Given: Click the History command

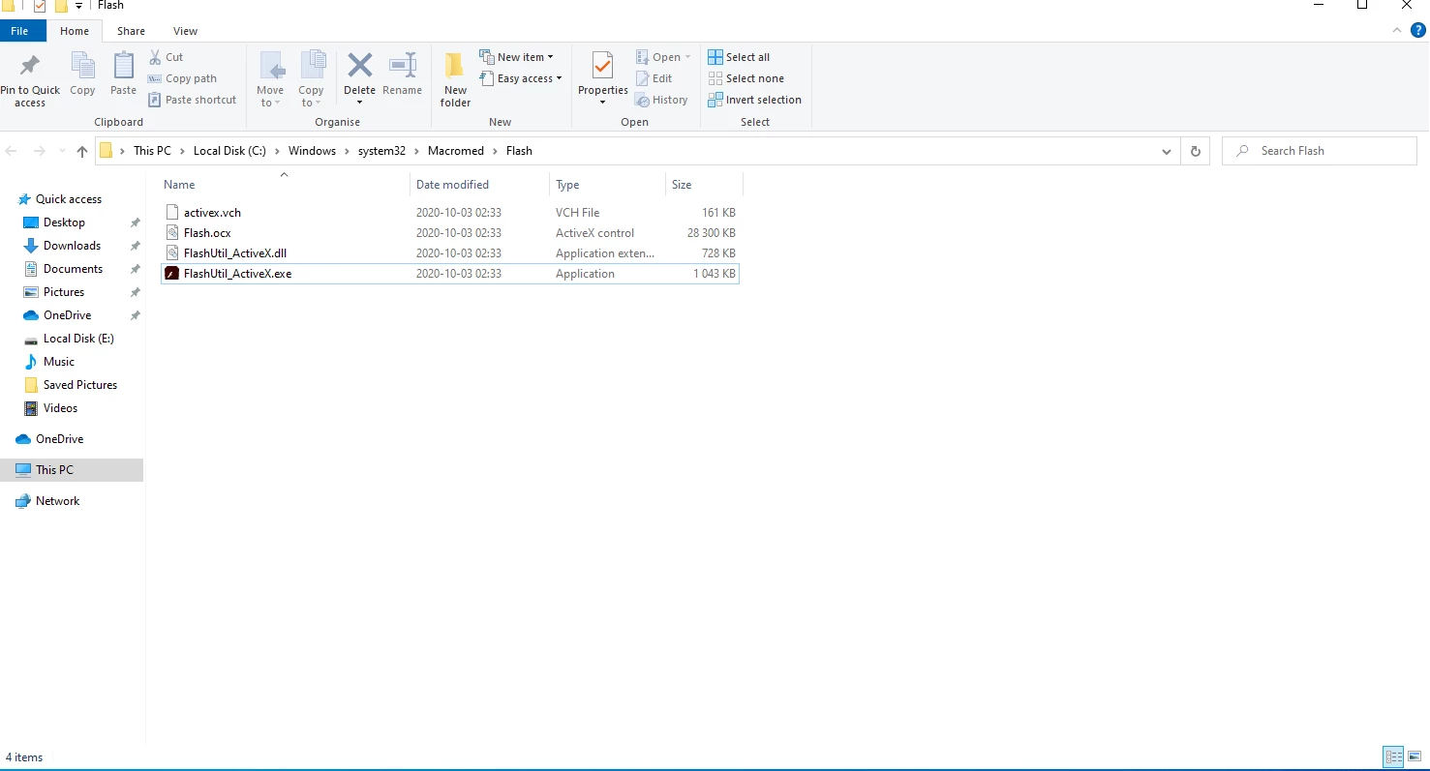Looking at the screenshot, I should coord(661,100).
